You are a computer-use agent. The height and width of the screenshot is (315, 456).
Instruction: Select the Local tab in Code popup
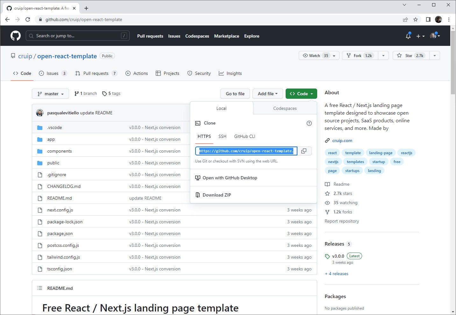tap(221, 108)
